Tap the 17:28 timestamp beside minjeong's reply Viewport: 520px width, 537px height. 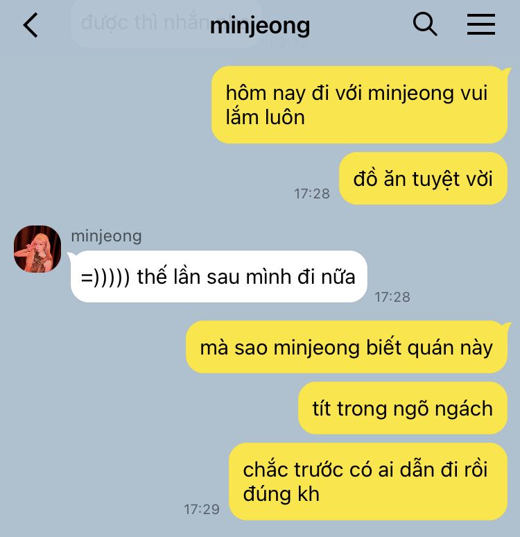click(x=392, y=297)
